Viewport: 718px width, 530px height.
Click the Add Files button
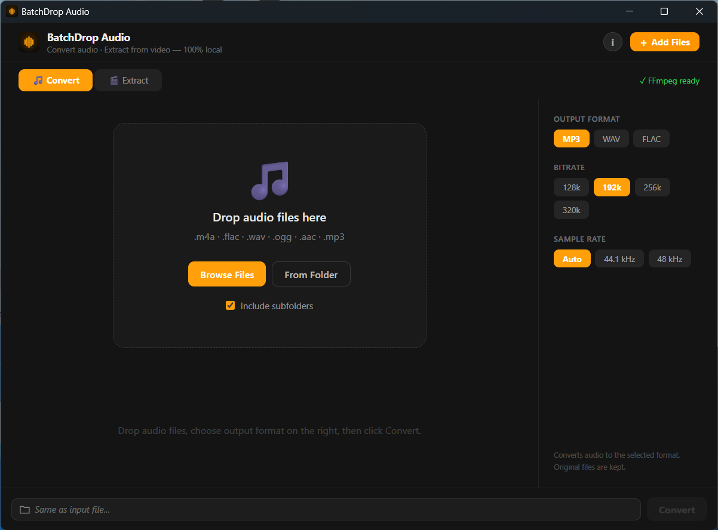coord(665,42)
